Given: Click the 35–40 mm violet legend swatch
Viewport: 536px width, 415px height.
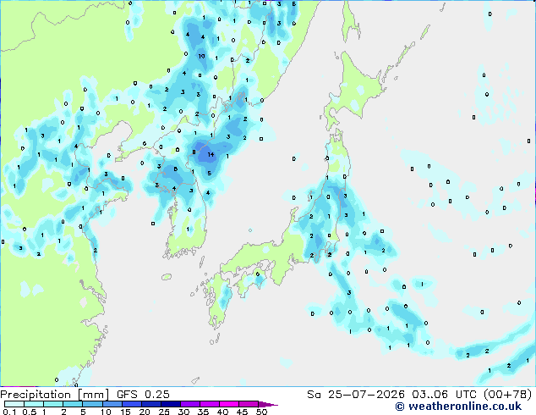Looking at the screenshot, I should pyautogui.click(x=210, y=404).
